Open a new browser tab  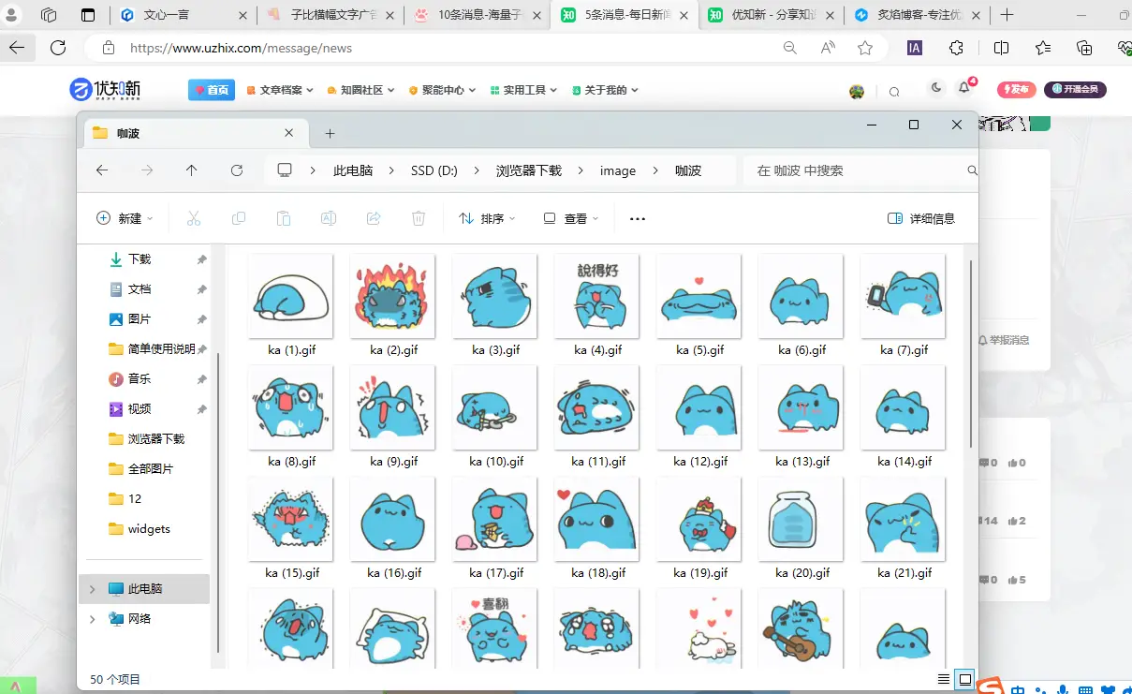pyautogui.click(x=1007, y=15)
